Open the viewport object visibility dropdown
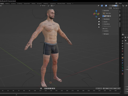This screenshot has height=96, width=128. click(99, 6)
